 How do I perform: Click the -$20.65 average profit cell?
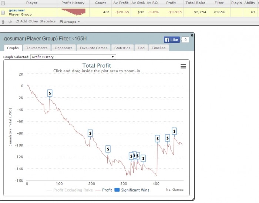pos(122,12)
